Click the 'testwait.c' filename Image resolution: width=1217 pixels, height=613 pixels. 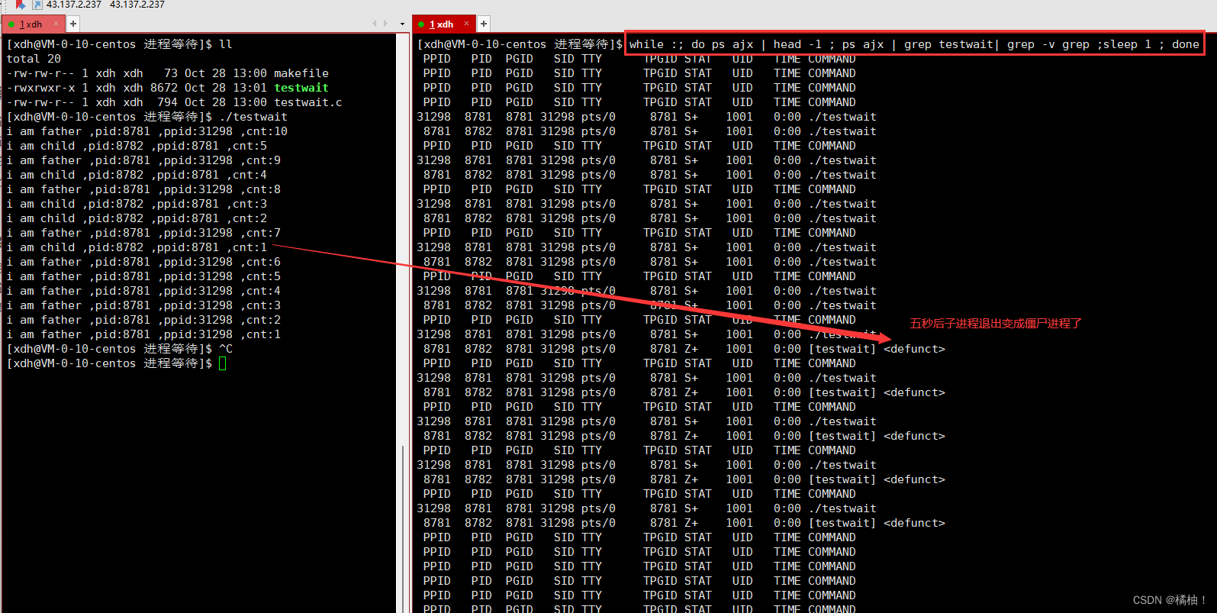coord(308,102)
